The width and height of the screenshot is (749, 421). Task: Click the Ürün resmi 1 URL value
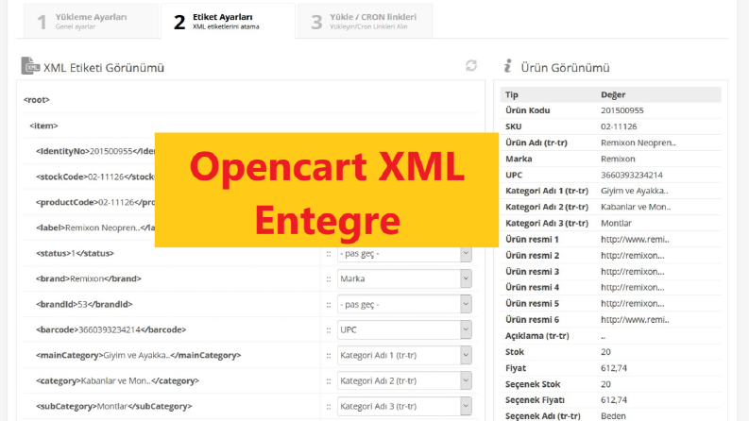(635, 240)
